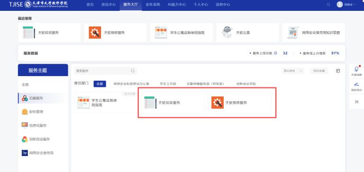Click 我的收藏 button
The width and height of the screenshot is (364, 172).
[x=319, y=71]
